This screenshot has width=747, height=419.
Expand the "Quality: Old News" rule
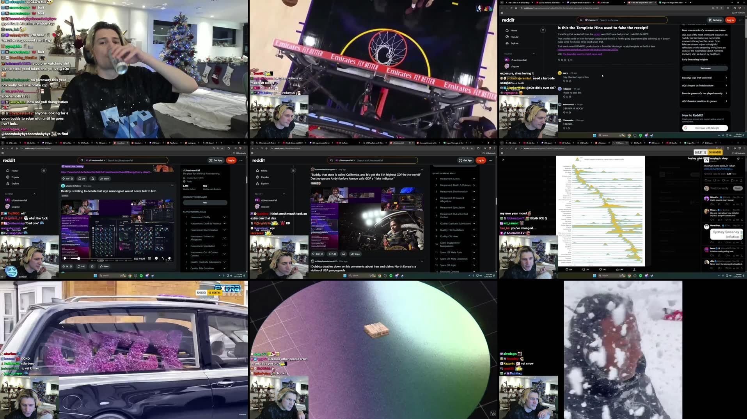[x=474, y=237]
